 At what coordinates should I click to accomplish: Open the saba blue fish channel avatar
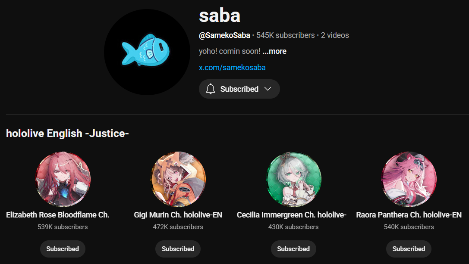coord(147,52)
